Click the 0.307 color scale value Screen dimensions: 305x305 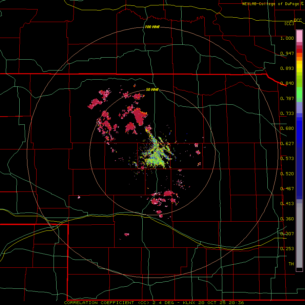point(287,234)
